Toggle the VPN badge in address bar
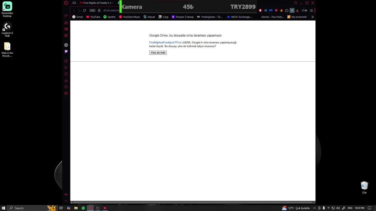376x211 pixels. point(92,11)
